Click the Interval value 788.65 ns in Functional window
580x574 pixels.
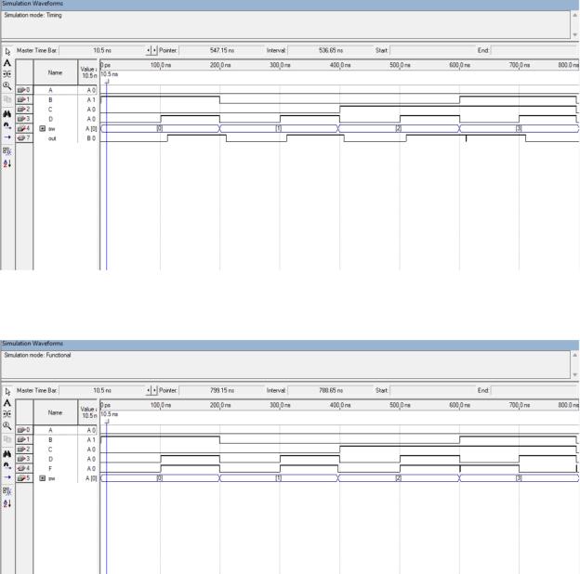click(331, 390)
